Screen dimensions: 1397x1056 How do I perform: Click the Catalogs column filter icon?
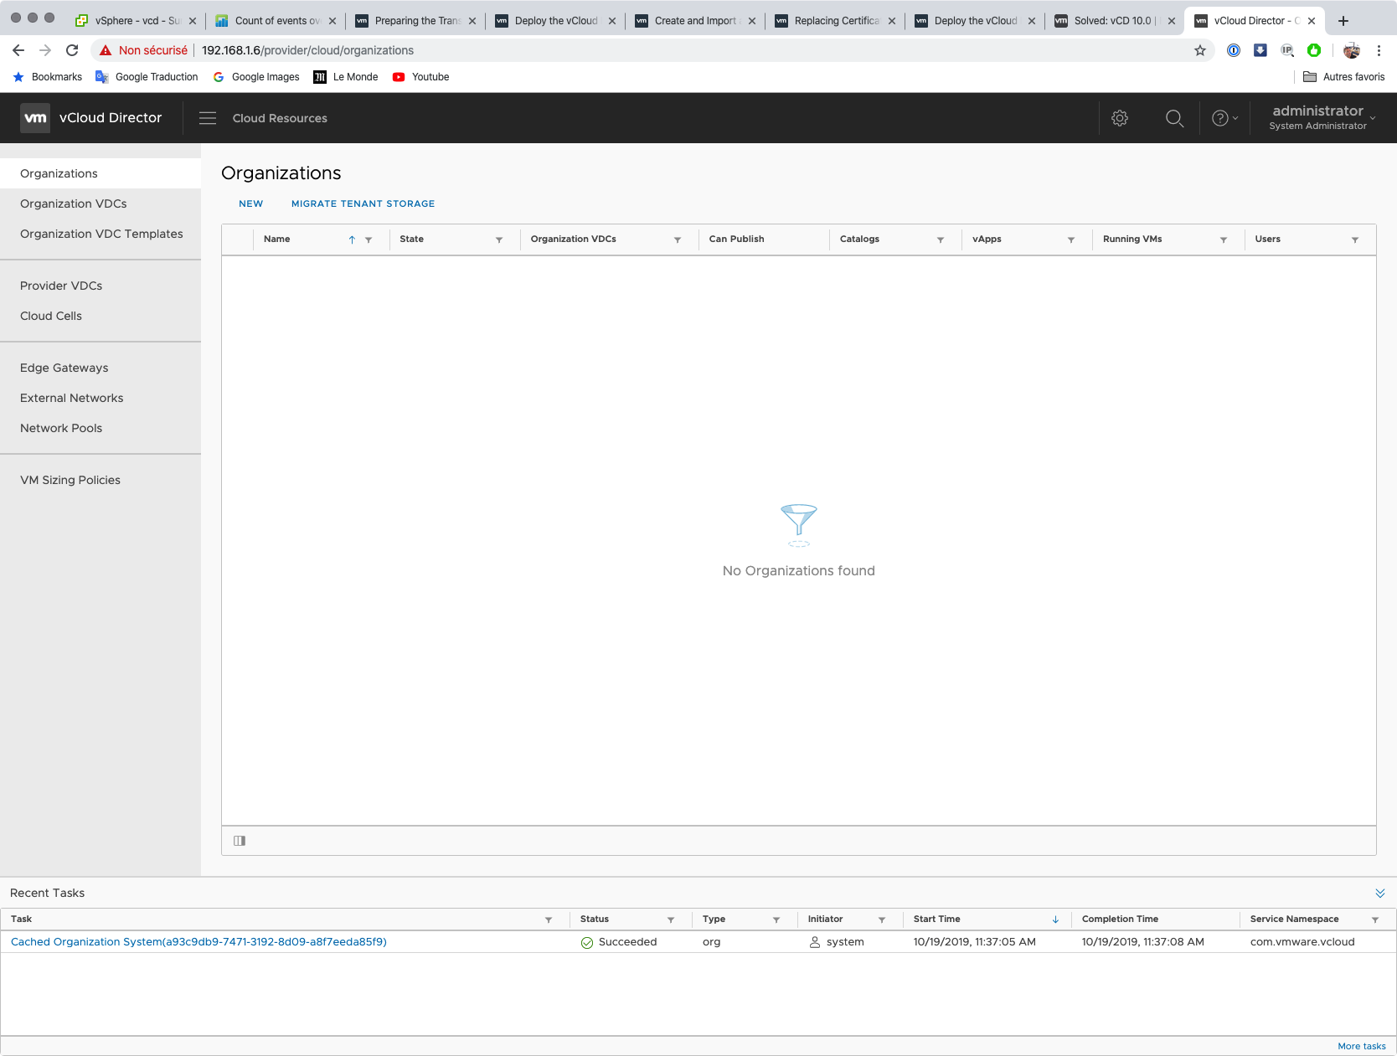pos(941,240)
